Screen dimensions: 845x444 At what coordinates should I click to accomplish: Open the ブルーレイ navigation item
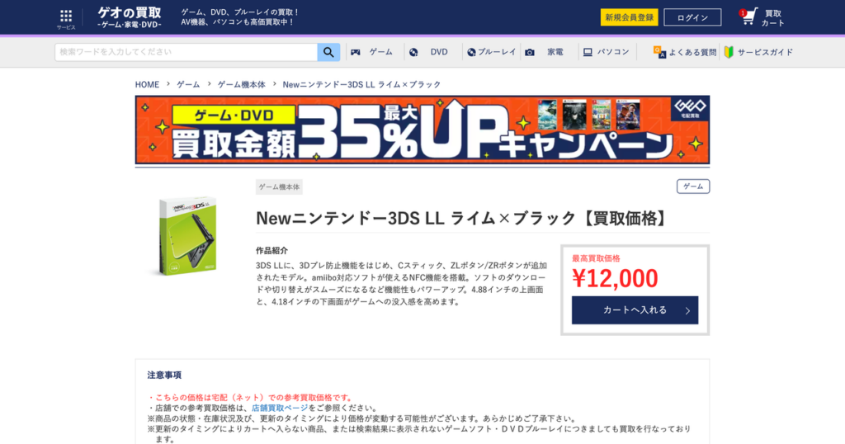(497, 52)
